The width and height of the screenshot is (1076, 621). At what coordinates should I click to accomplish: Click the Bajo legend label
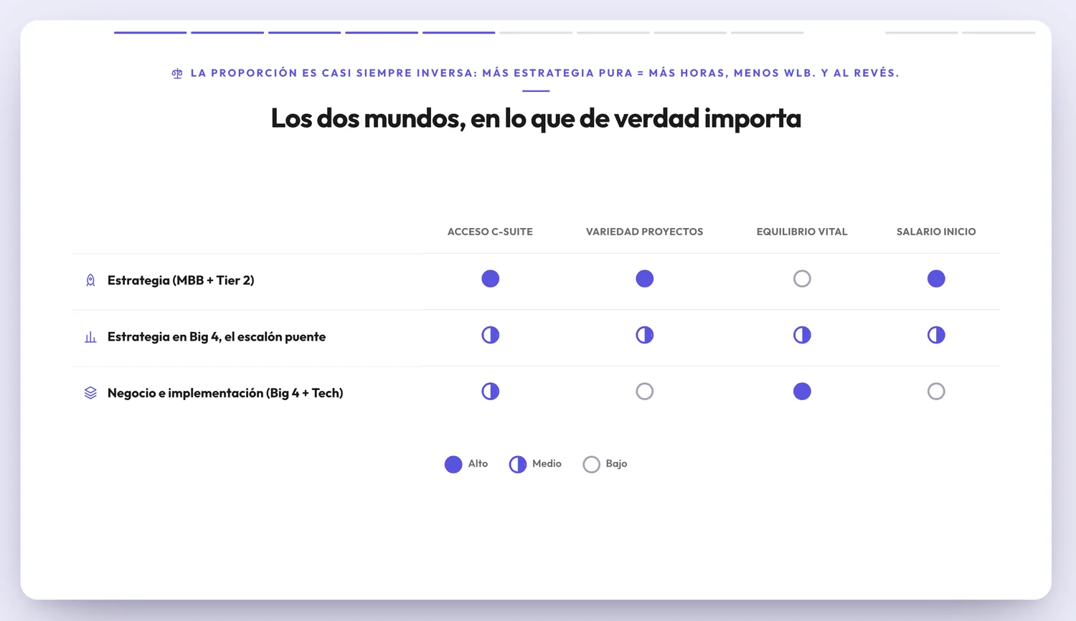616,464
